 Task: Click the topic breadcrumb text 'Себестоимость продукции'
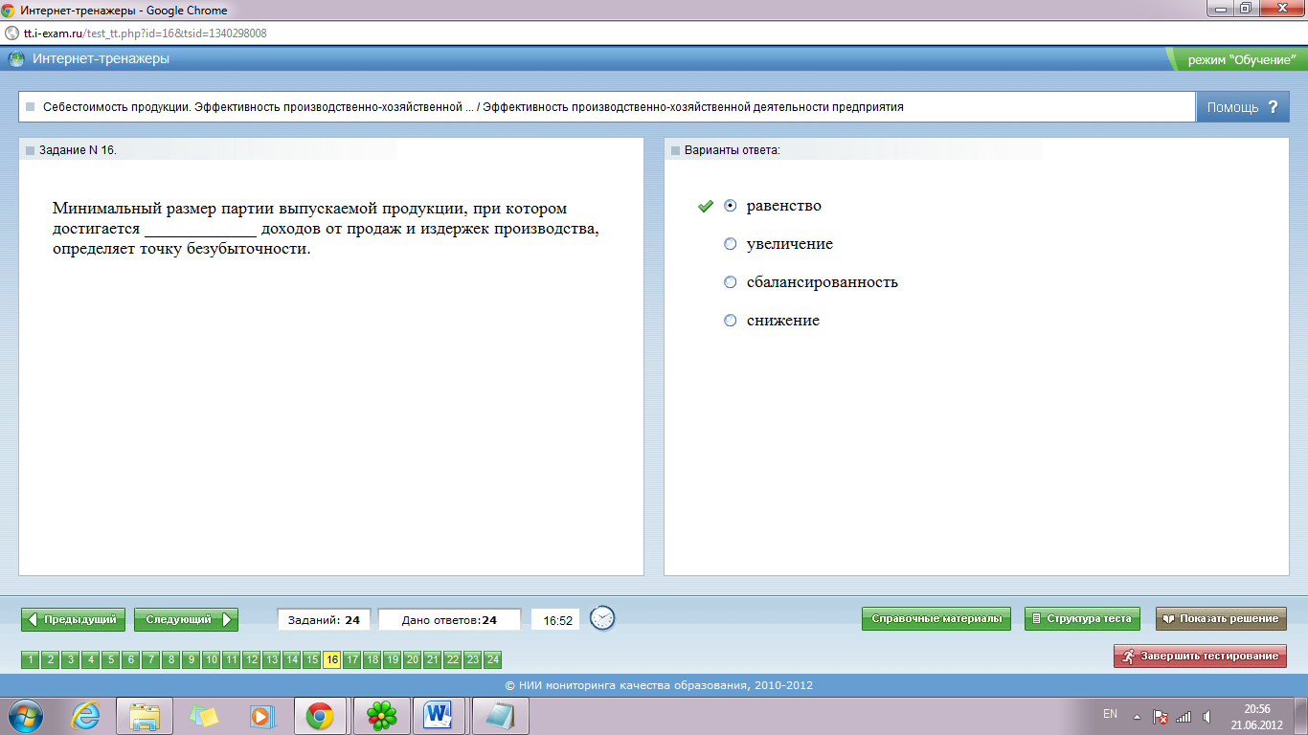point(116,107)
